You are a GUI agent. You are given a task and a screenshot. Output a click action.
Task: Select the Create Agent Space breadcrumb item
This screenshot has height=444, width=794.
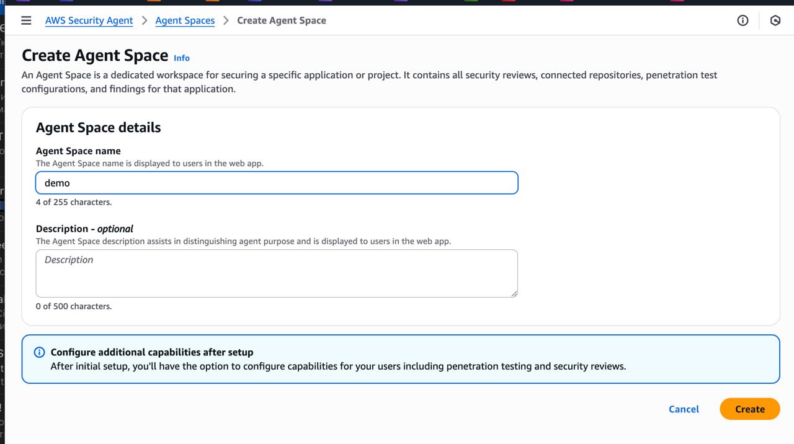281,20
